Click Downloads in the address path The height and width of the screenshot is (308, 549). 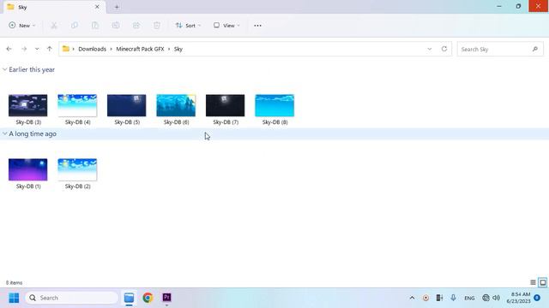tap(92, 49)
